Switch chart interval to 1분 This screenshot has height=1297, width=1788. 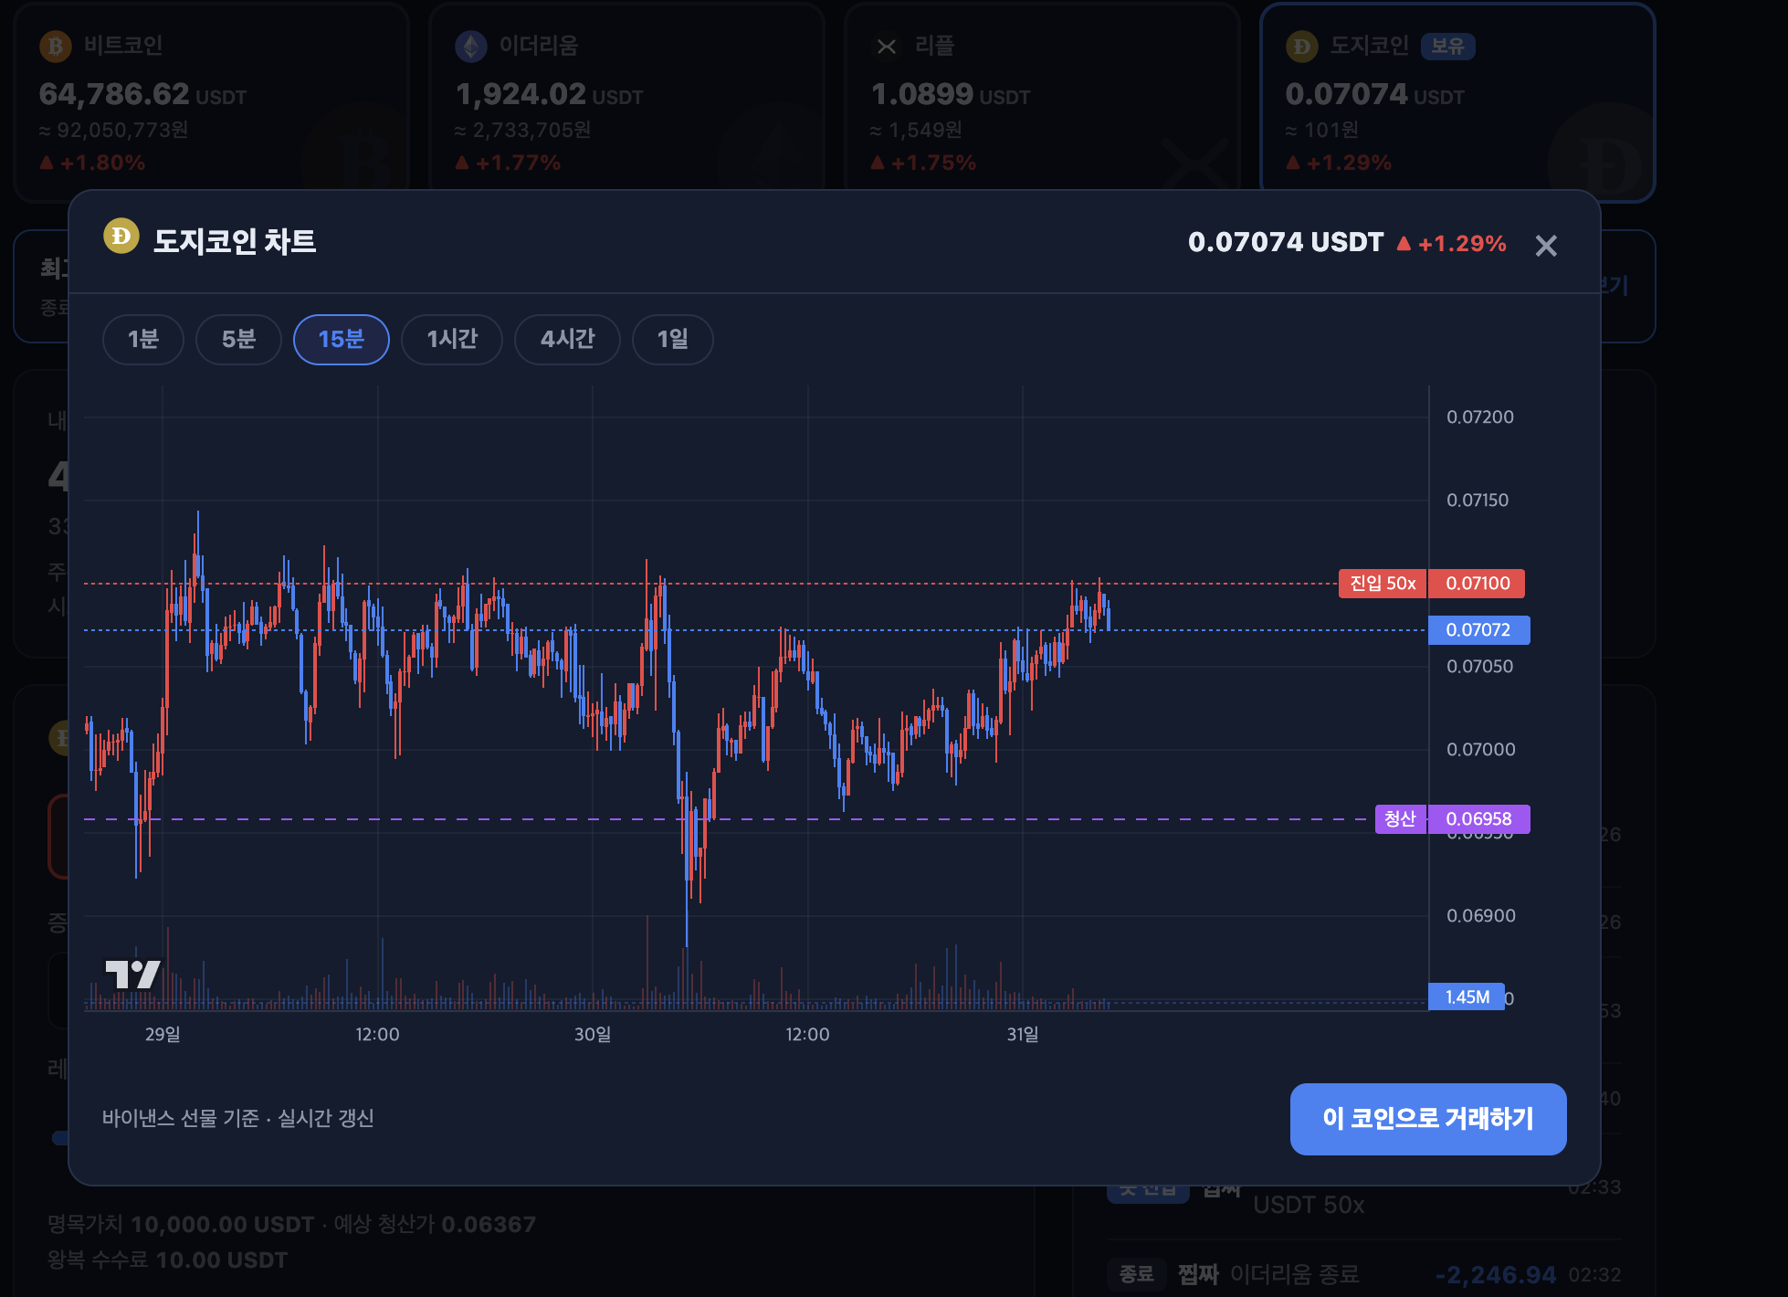pos(143,340)
